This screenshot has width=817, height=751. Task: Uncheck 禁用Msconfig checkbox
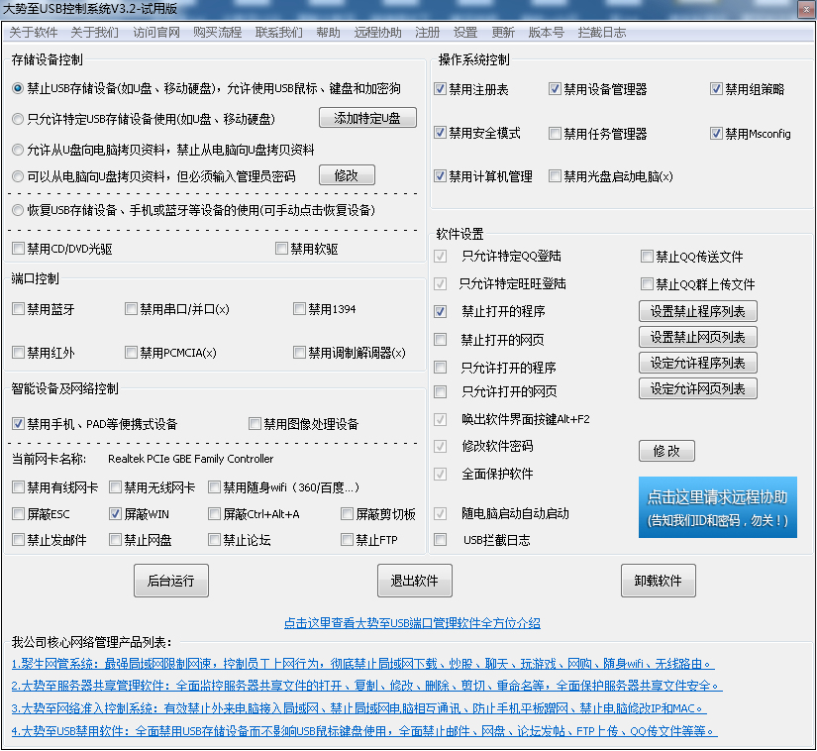pyautogui.click(x=716, y=134)
